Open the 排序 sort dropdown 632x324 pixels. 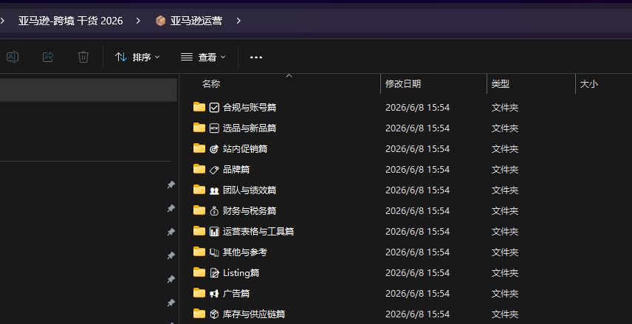coord(137,58)
